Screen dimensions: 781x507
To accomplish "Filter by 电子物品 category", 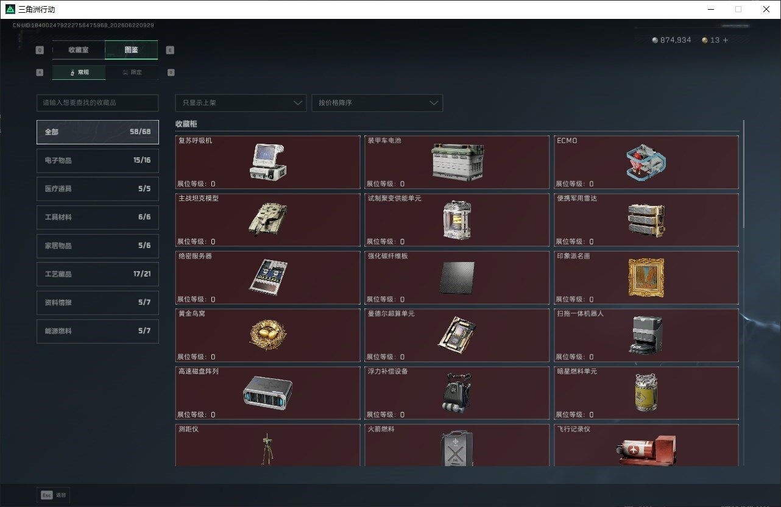I will click(97, 160).
